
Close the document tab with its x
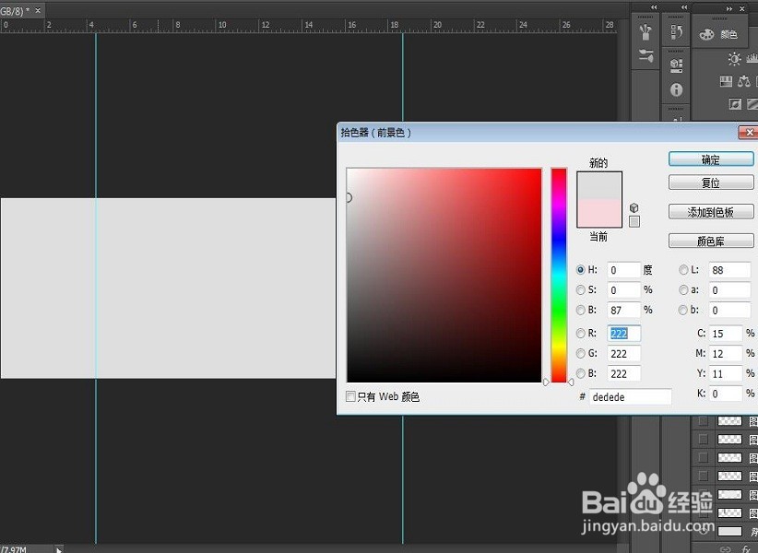[x=38, y=10]
